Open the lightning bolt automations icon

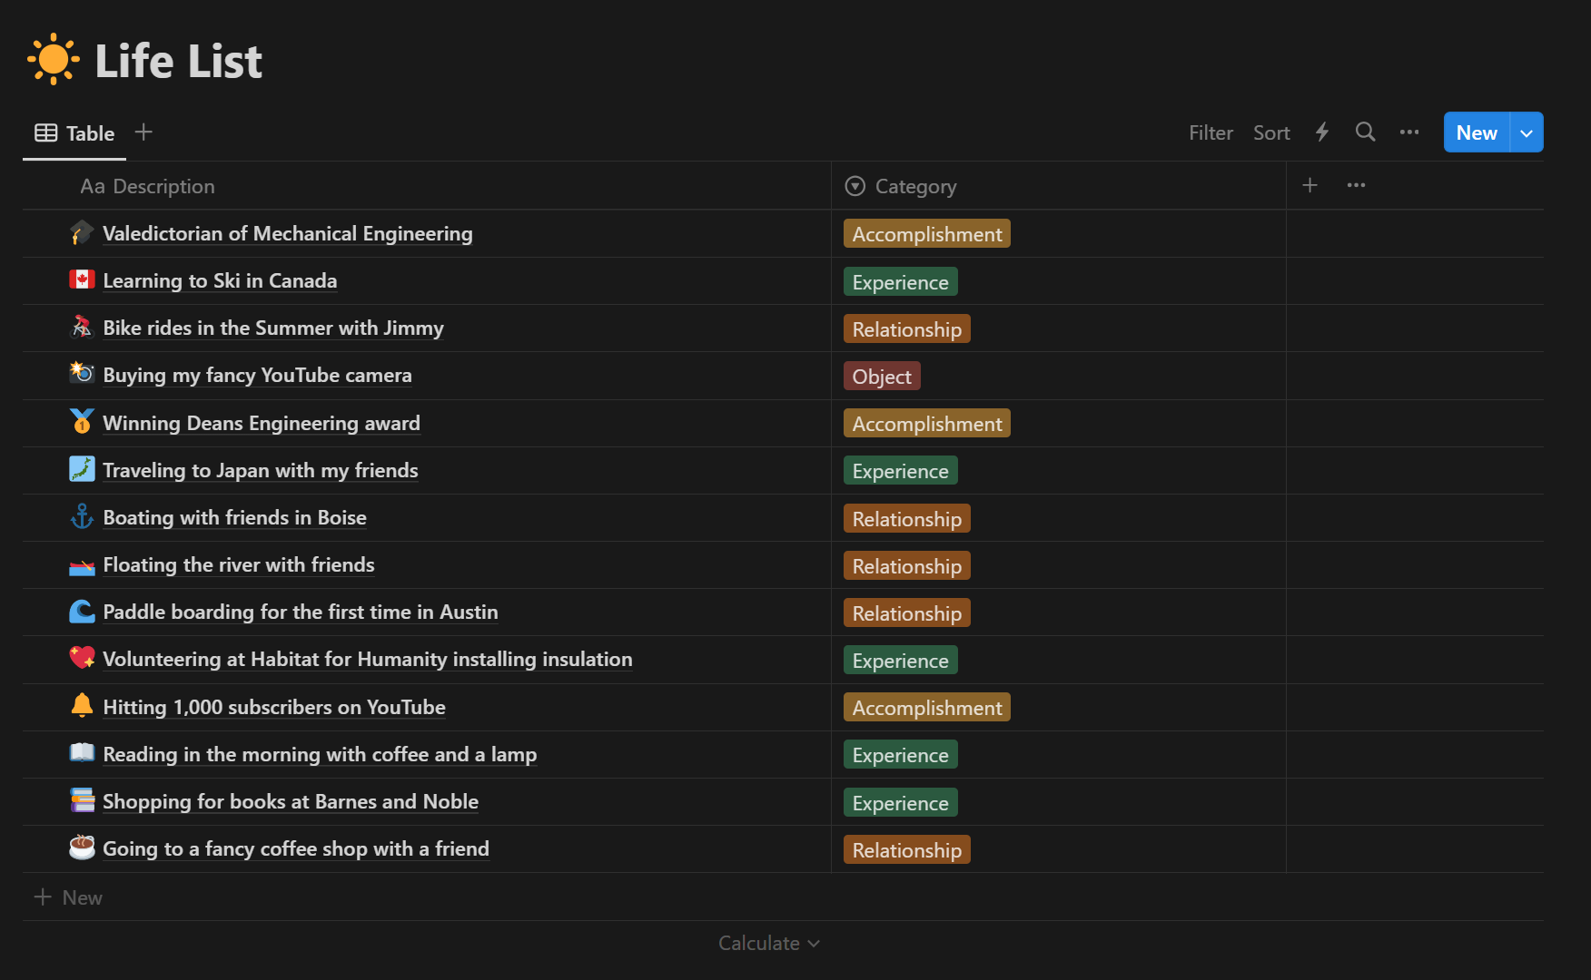click(1322, 132)
